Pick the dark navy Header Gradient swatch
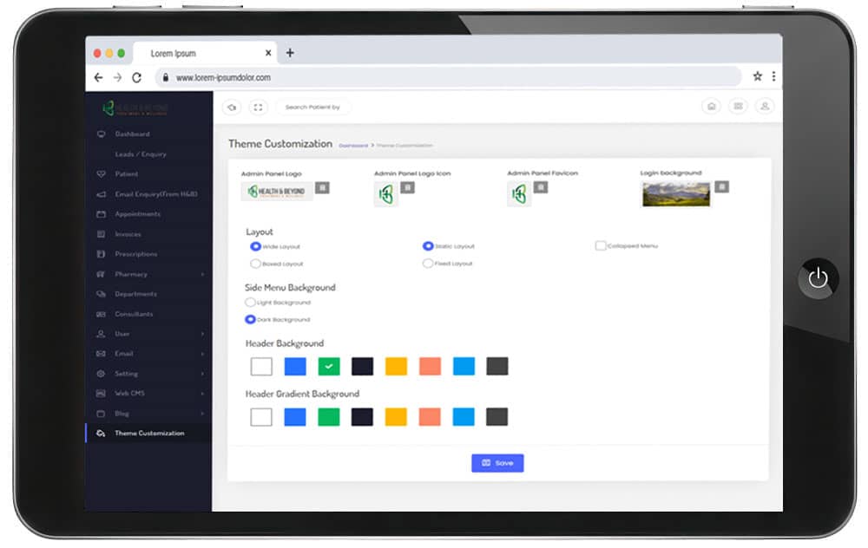The image size is (868, 548). (x=362, y=416)
